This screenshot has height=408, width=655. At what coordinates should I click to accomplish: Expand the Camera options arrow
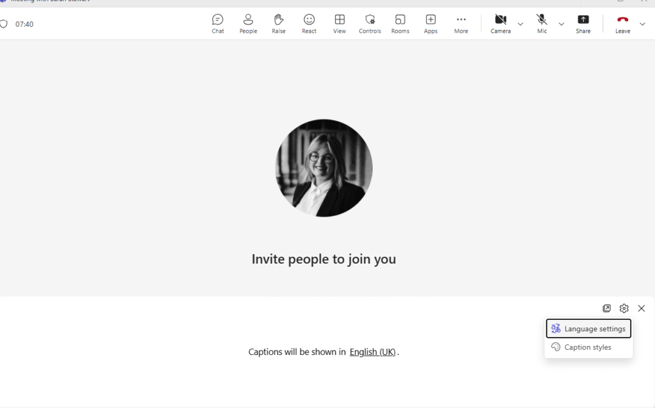tap(520, 24)
